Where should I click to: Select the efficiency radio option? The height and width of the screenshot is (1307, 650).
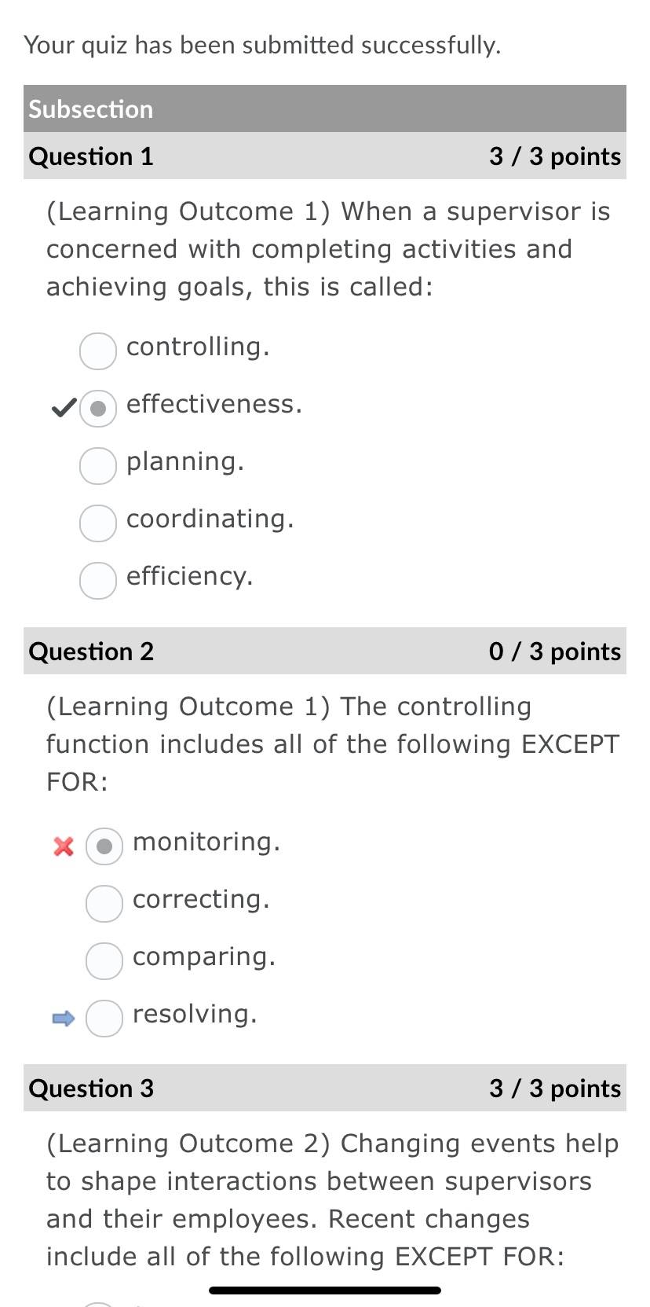98,580
